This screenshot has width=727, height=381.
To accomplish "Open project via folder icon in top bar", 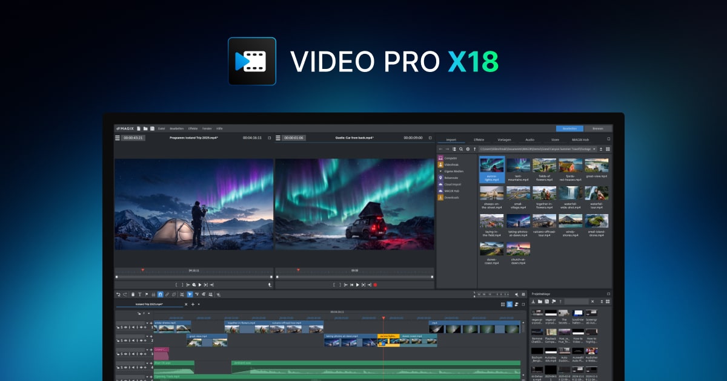I will 145,128.
